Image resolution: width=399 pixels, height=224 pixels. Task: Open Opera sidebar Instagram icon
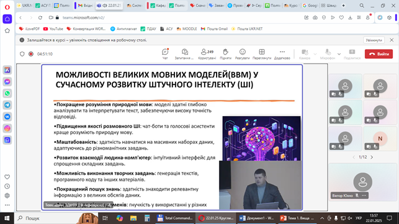pos(7,128)
